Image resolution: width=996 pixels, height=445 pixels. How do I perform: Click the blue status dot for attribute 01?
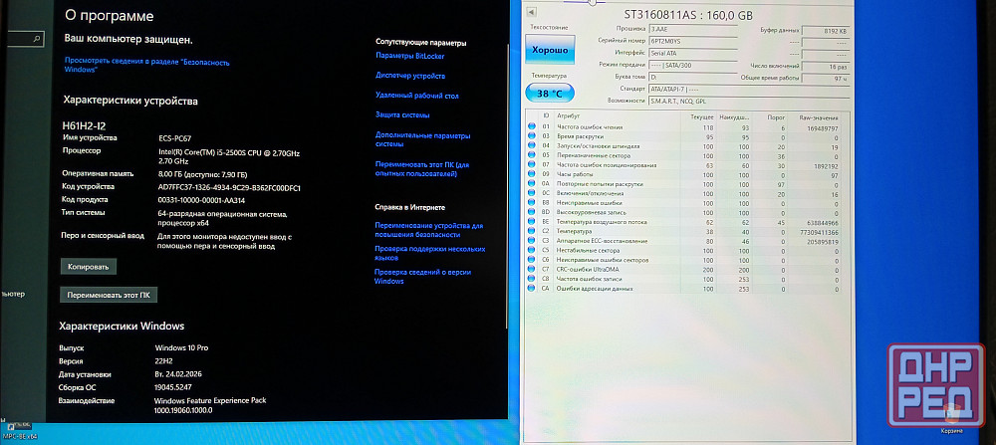532,127
